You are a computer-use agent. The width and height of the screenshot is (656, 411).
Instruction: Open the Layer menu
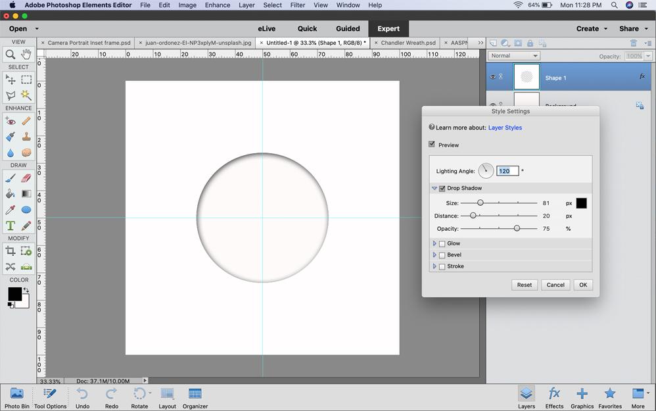tap(247, 5)
